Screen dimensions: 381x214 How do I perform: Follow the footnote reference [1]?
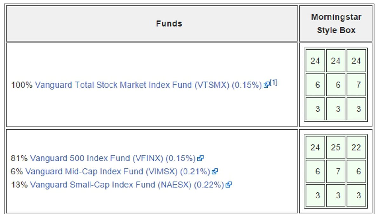[x=273, y=83]
